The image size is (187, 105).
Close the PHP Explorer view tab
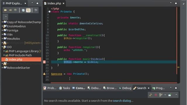click(x=25, y=3)
